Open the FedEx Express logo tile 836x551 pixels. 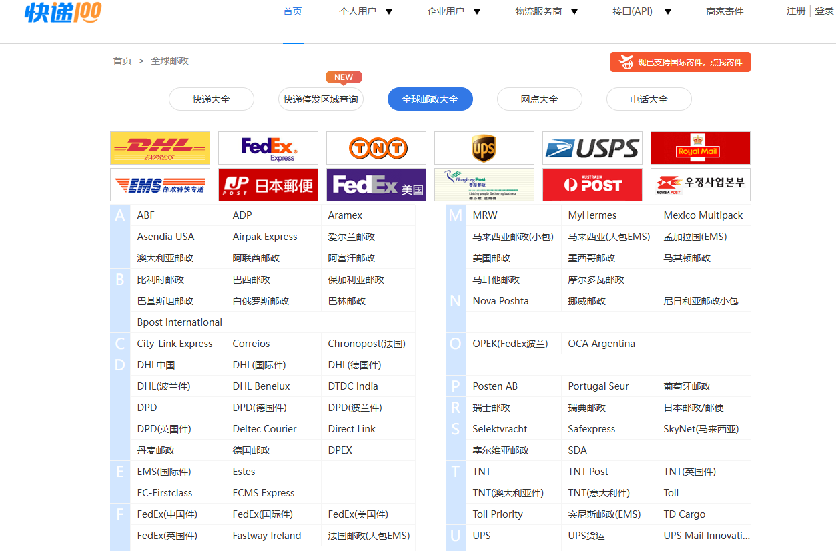coord(268,148)
